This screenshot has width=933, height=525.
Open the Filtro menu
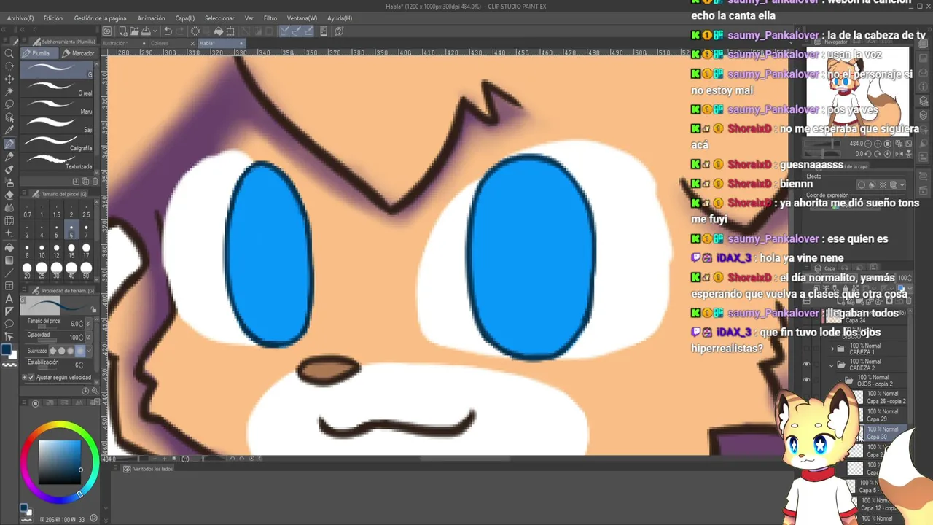[x=270, y=18]
